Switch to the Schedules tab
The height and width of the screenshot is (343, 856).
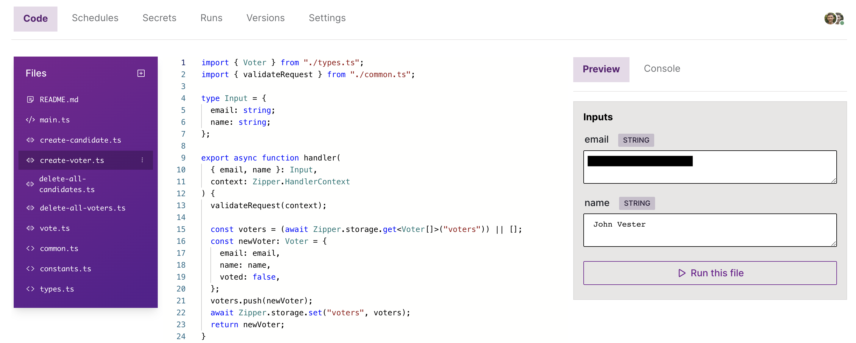click(95, 18)
